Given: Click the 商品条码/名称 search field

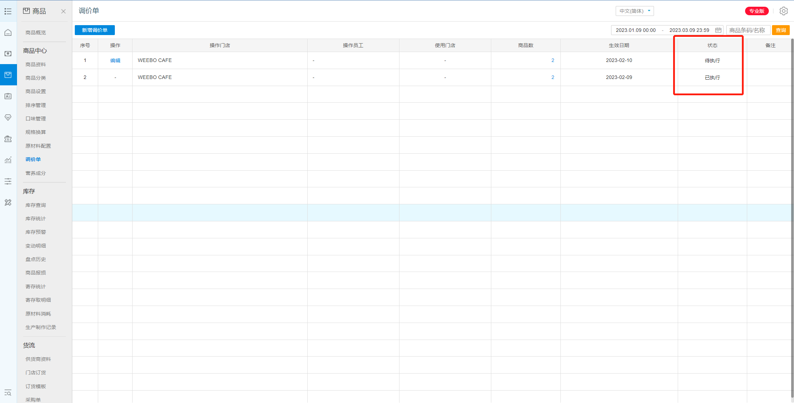Looking at the screenshot, I should click(x=748, y=30).
